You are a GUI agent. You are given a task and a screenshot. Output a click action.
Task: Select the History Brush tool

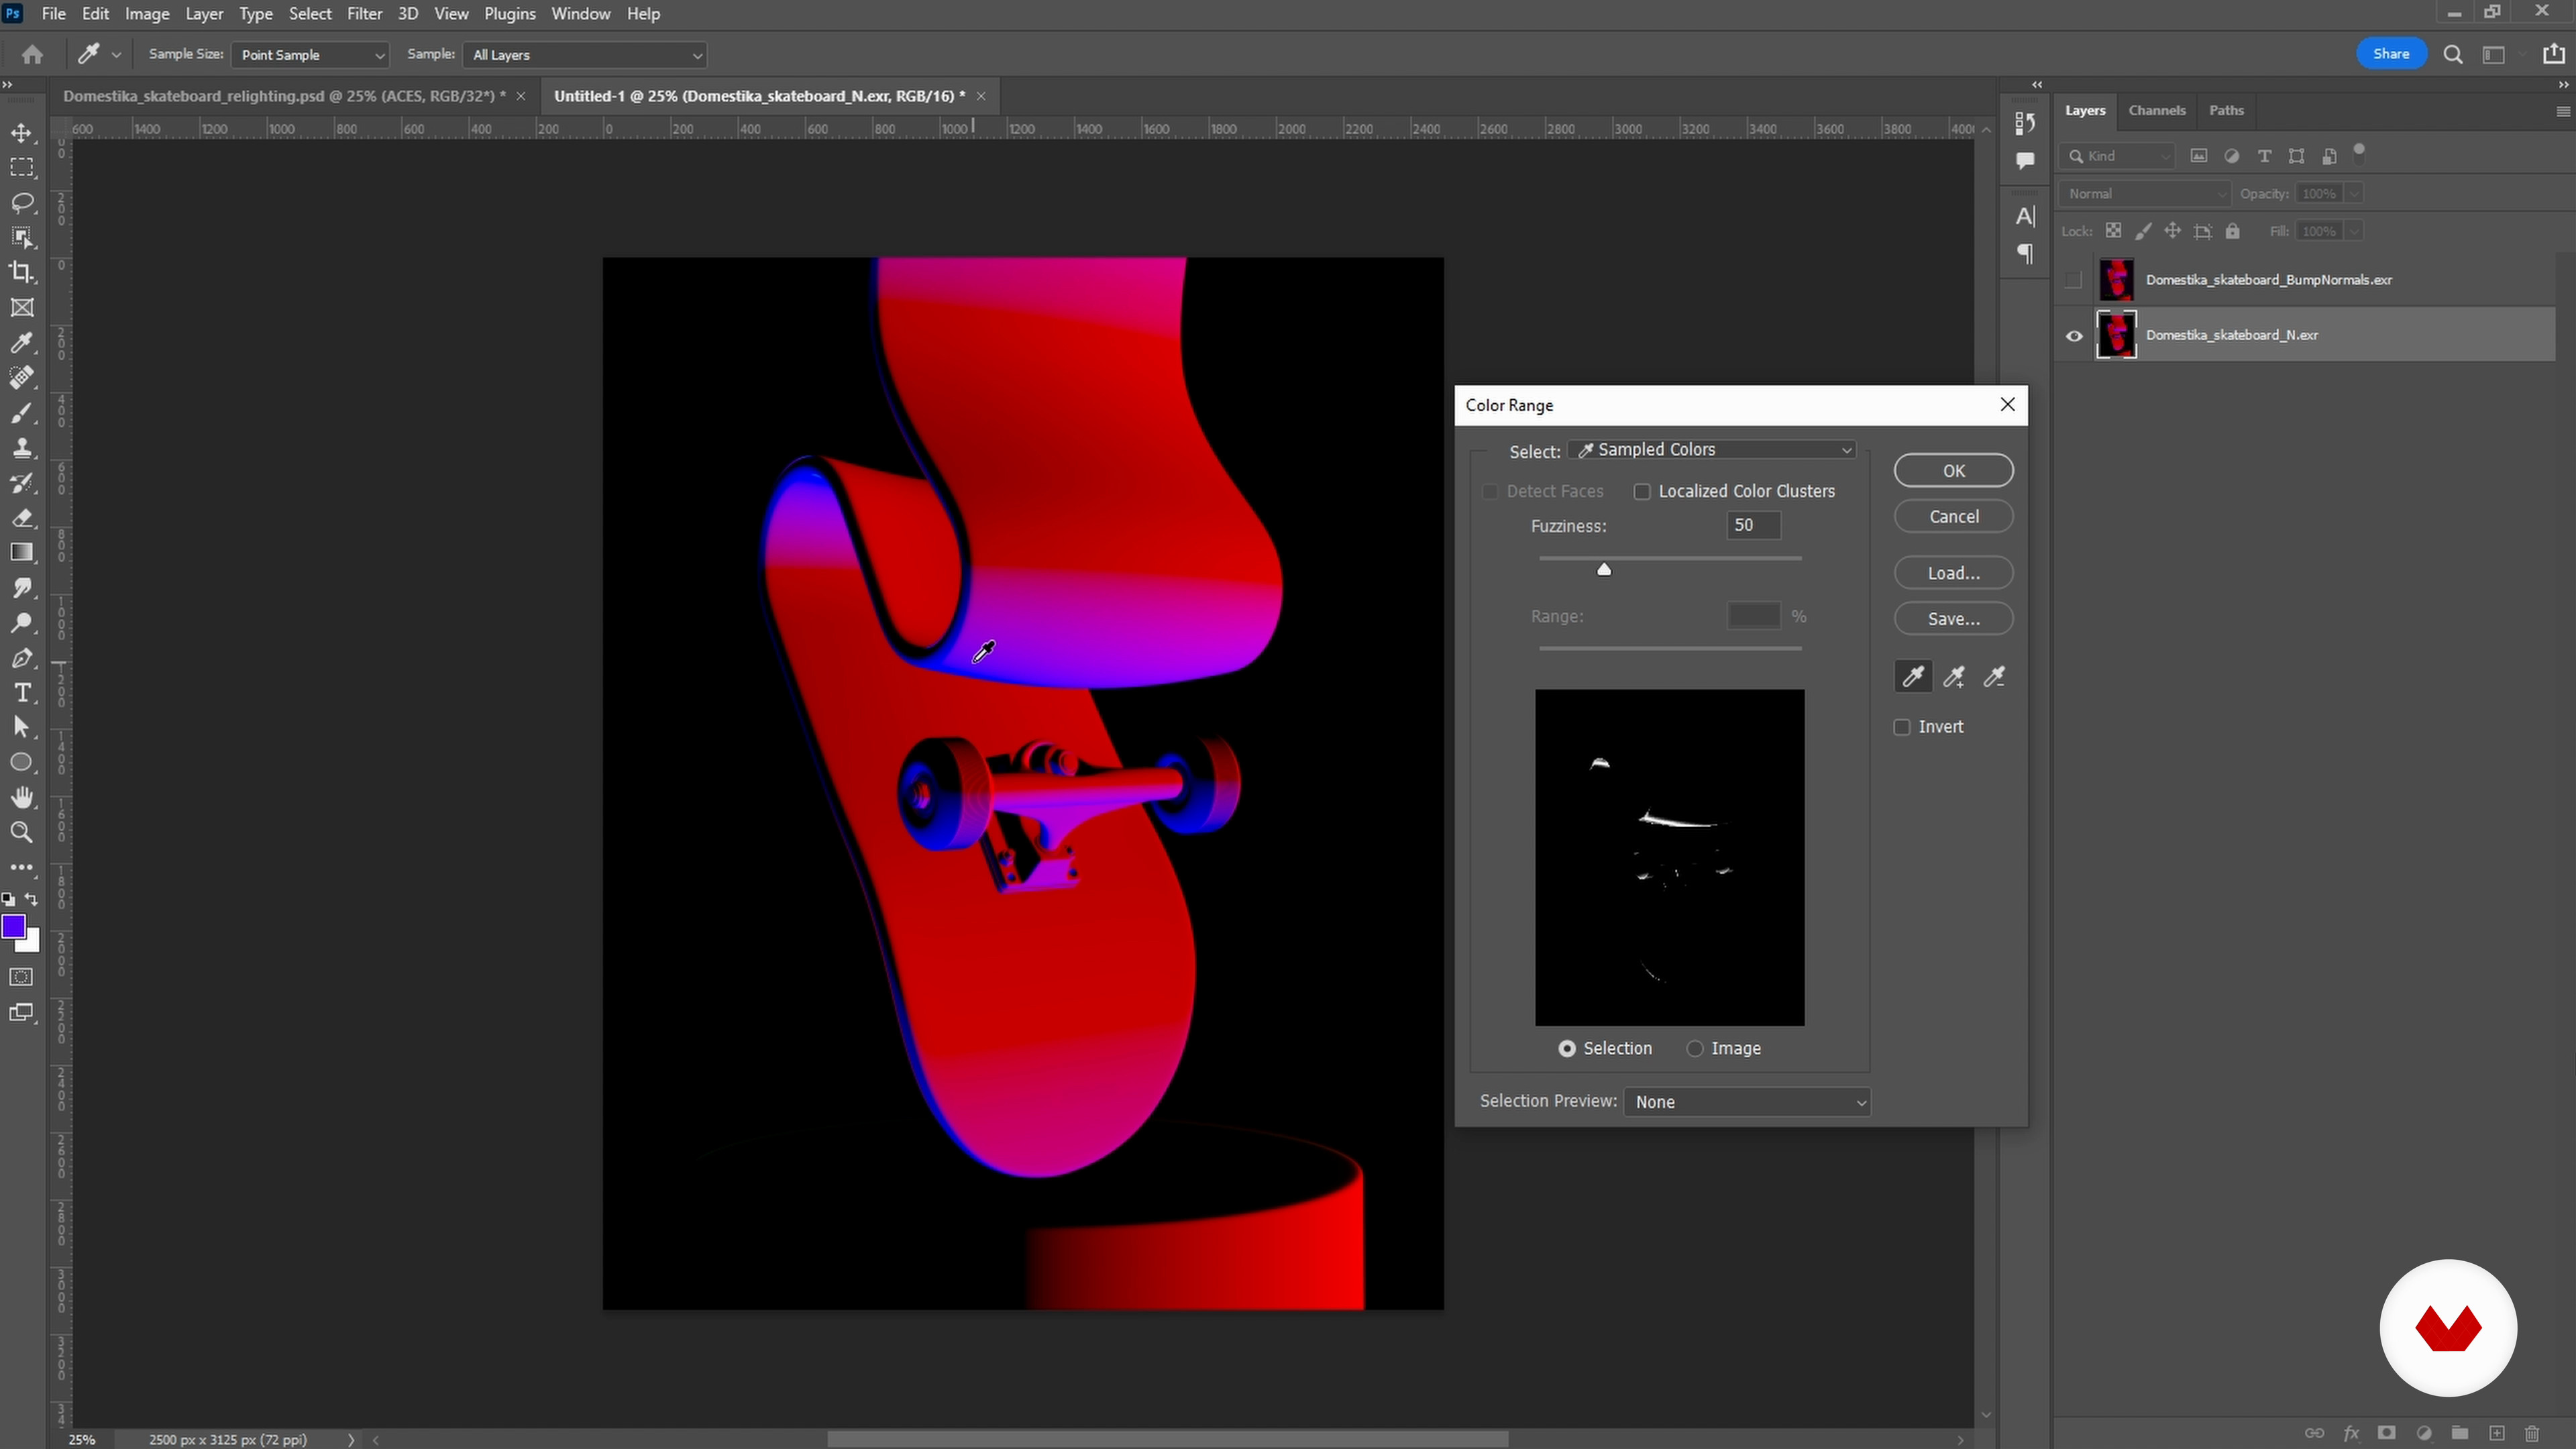pyautogui.click(x=22, y=483)
